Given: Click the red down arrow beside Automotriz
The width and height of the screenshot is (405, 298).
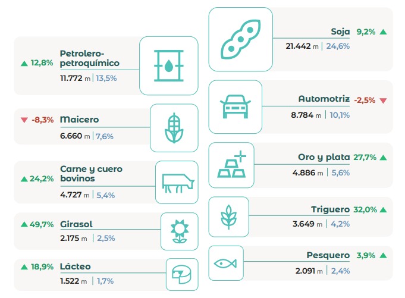Looking at the screenshot, I should tap(382, 101).
